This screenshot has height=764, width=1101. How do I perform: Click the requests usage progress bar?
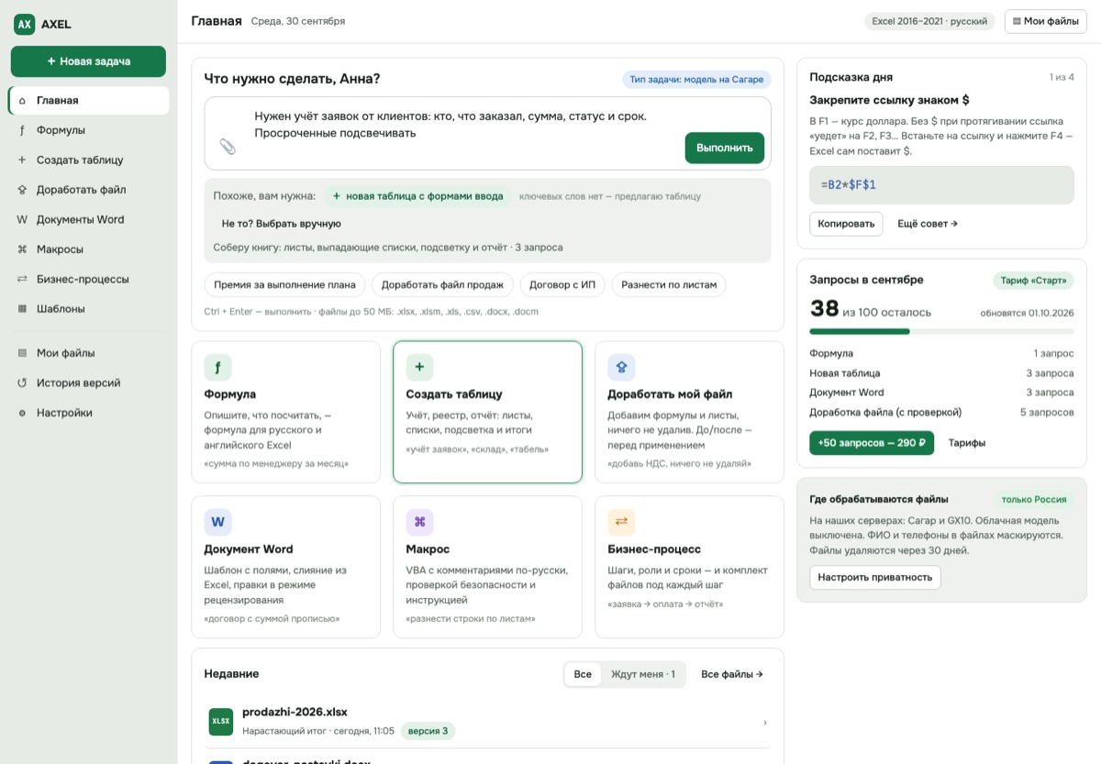pyautogui.click(x=941, y=331)
